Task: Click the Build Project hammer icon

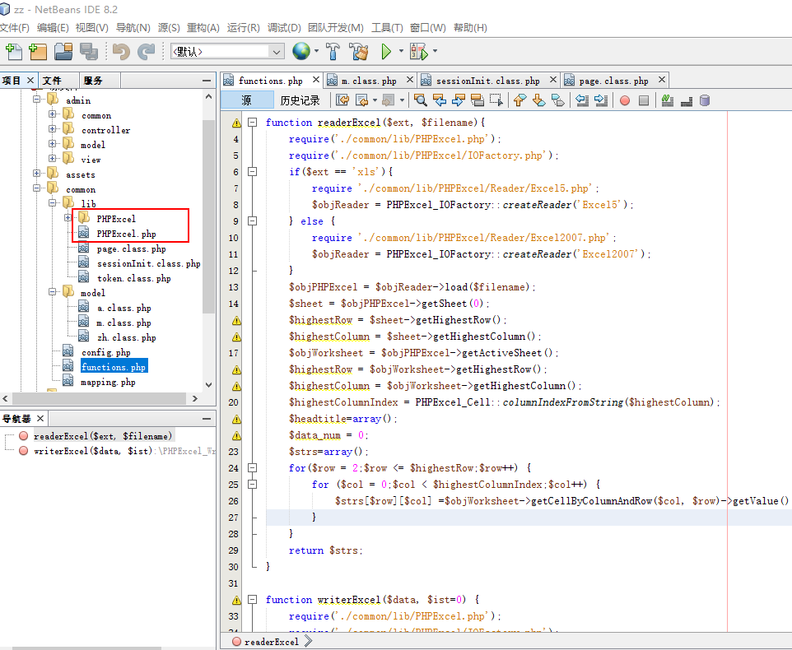Action: [333, 52]
